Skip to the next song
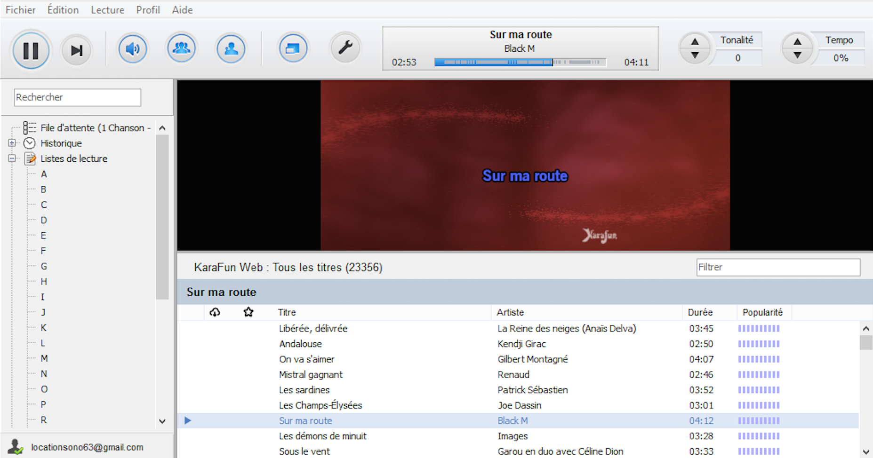Screen dimensions: 873x458 point(76,50)
